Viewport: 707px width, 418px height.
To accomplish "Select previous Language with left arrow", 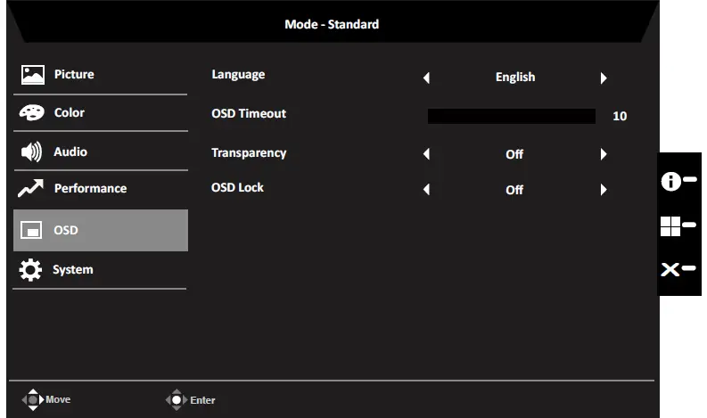I will [x=426, y=78].
